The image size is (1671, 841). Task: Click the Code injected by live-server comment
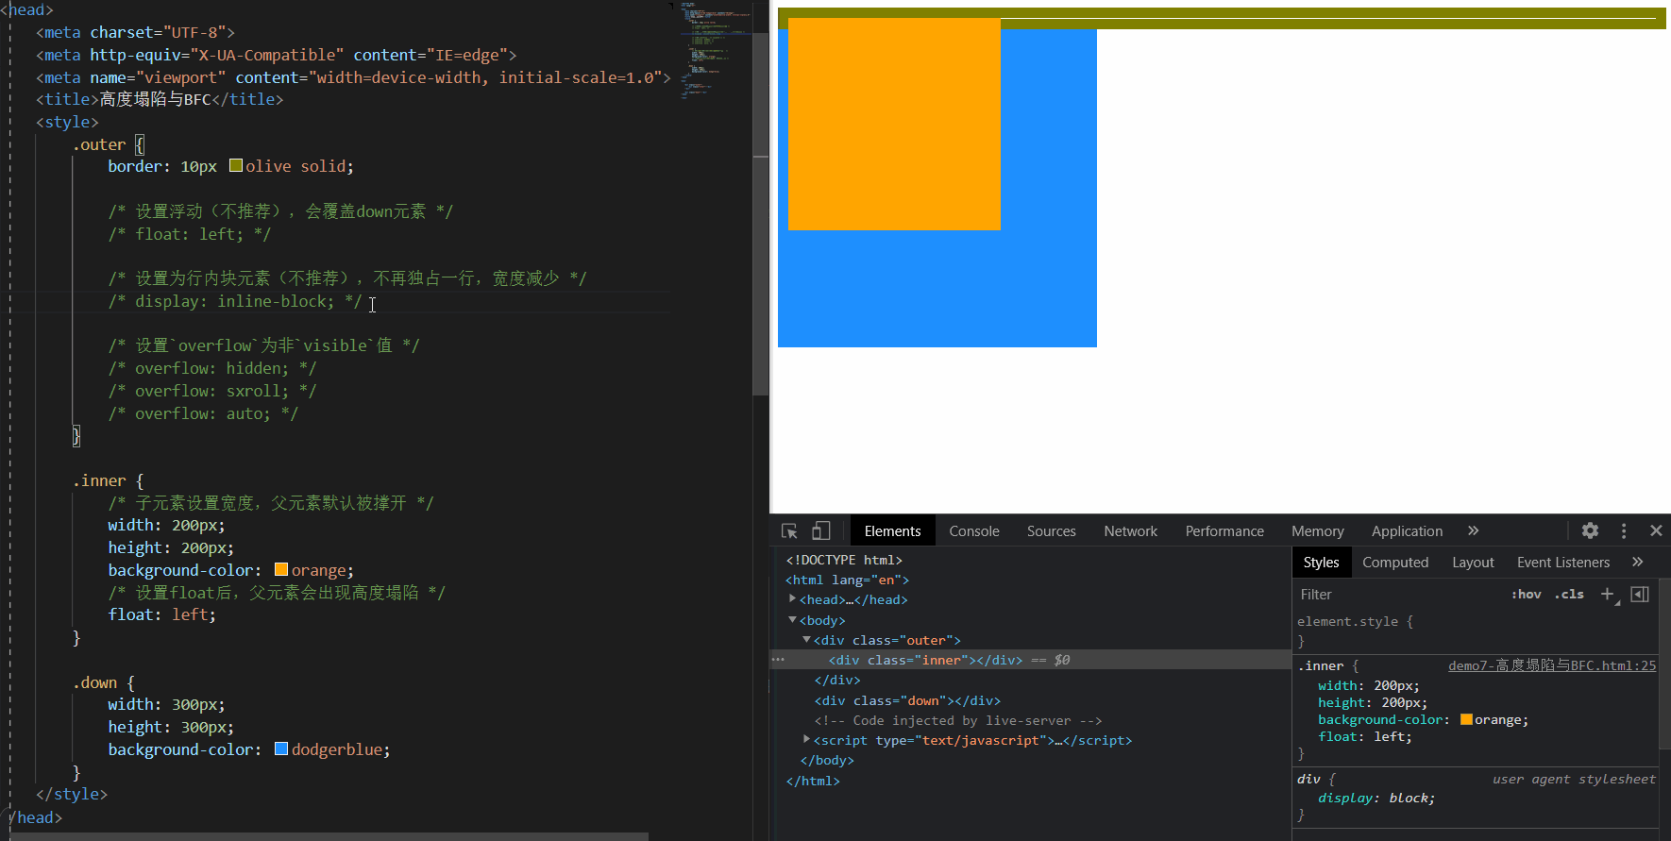click(x=958, y=720)
